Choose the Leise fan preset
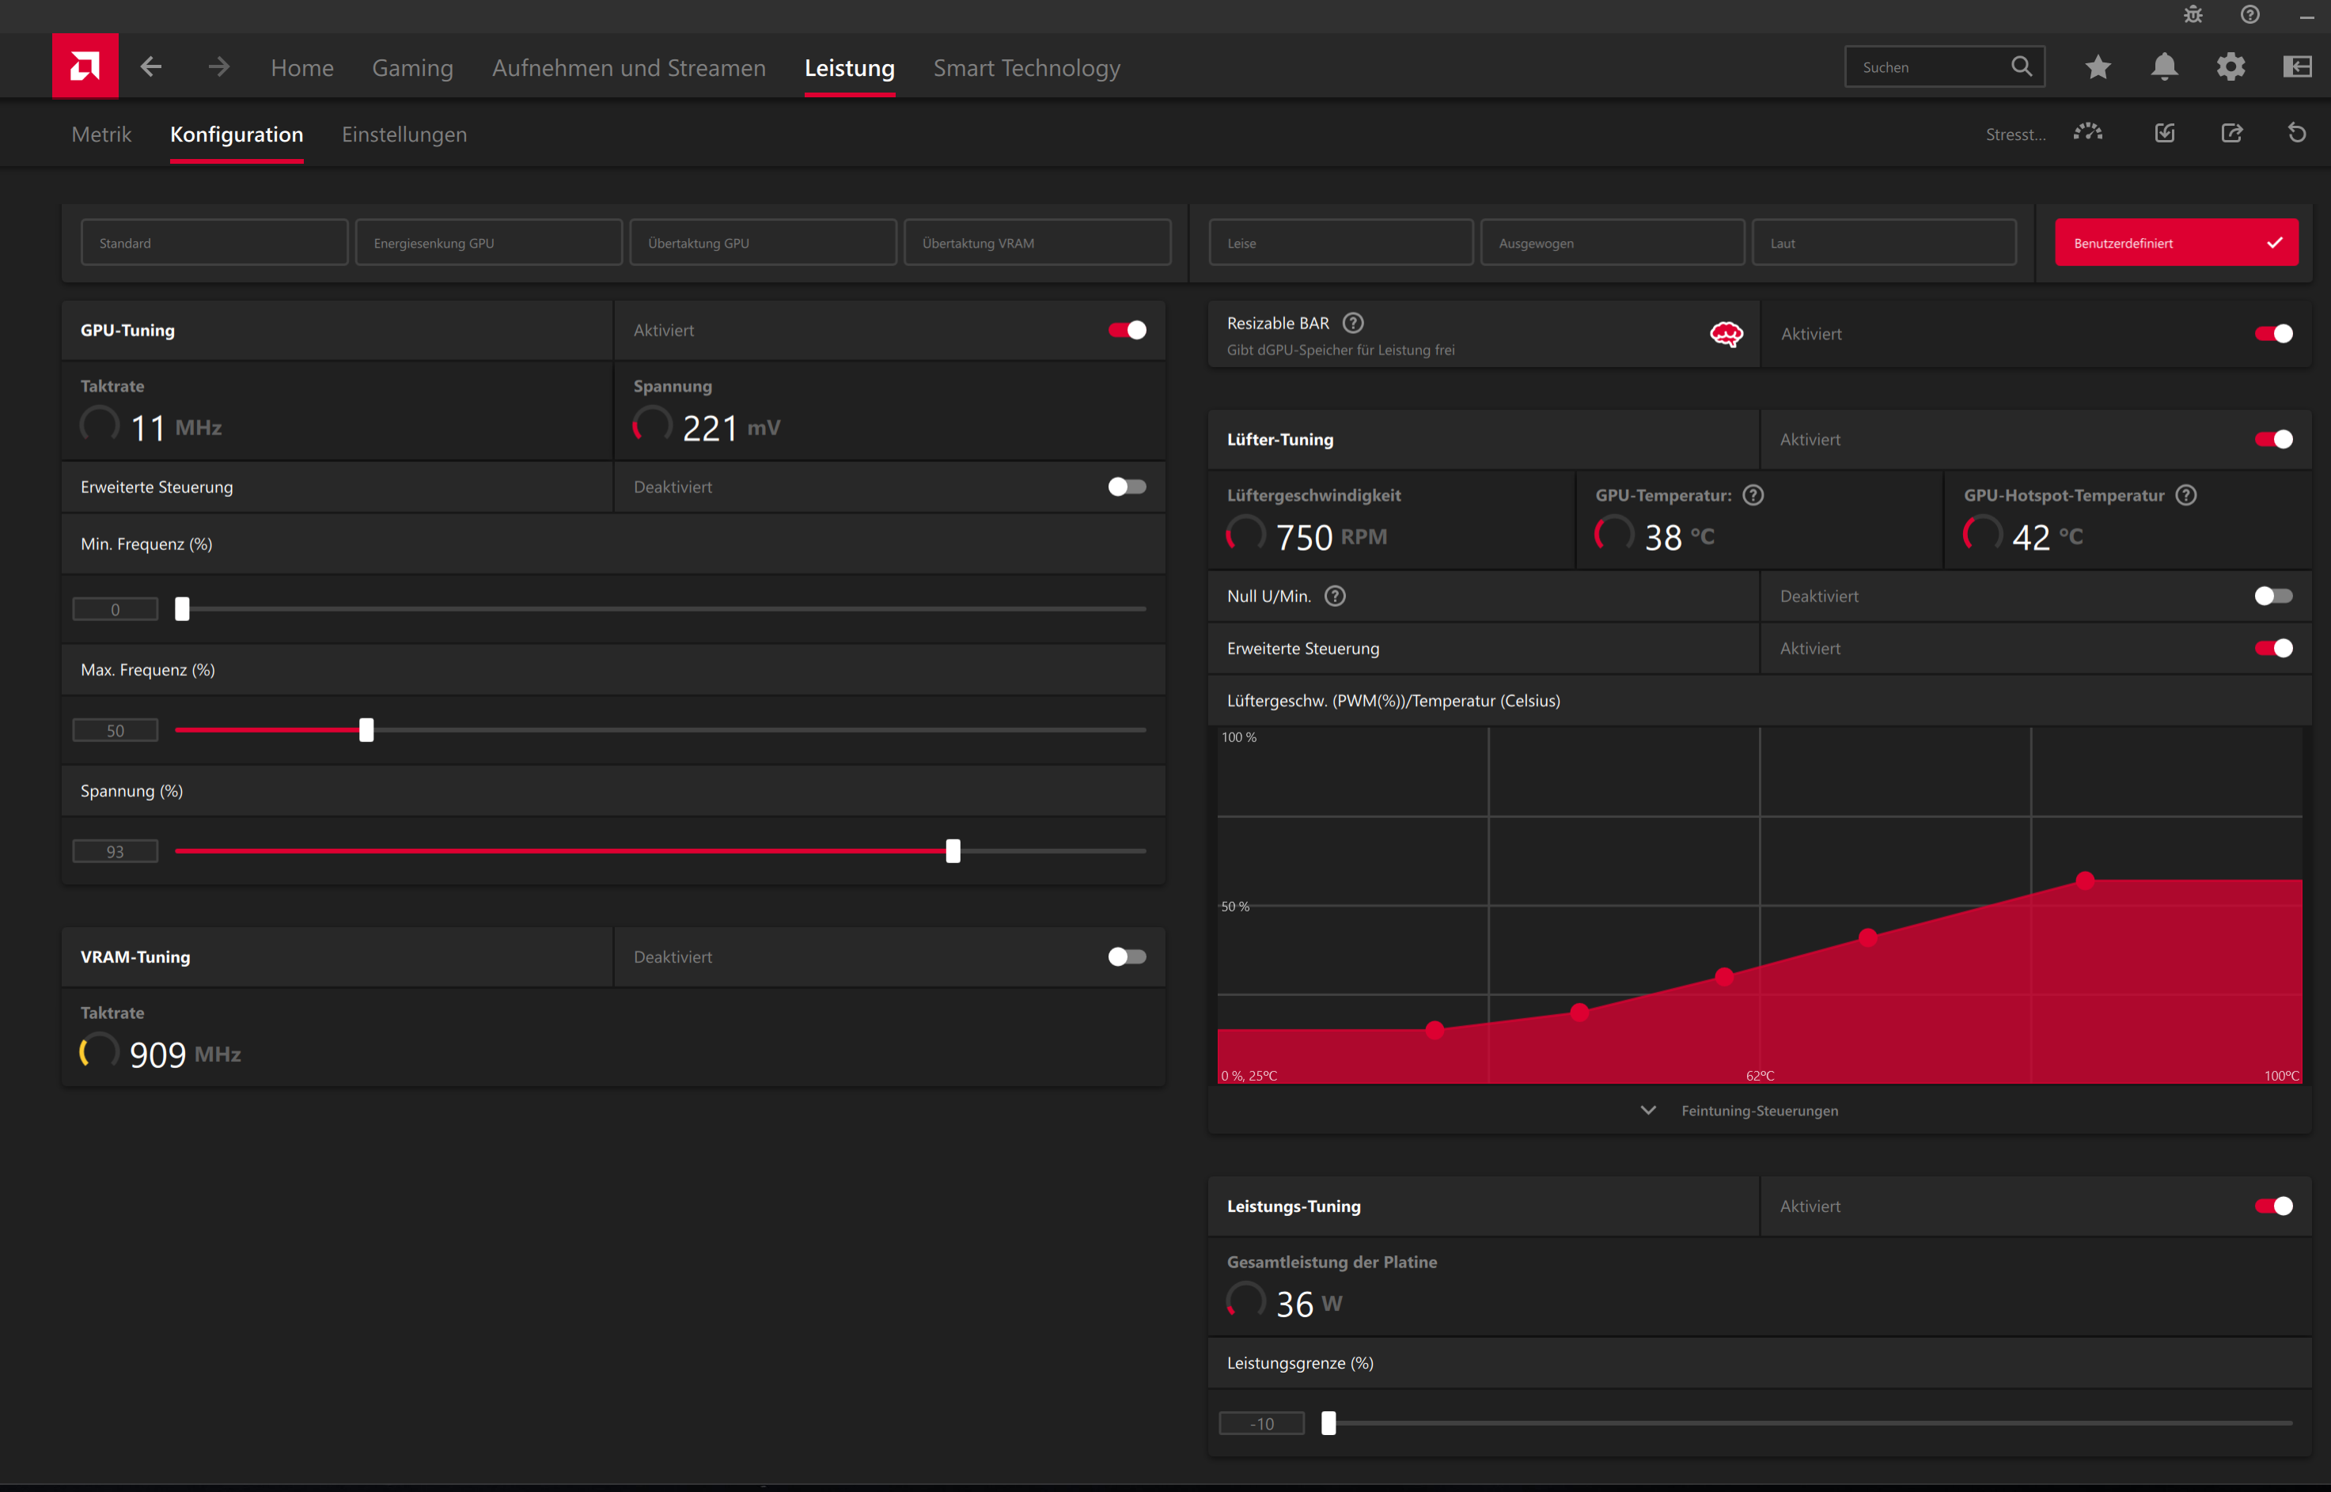Screen dimensions: 2331x1492 [1340, 243]
